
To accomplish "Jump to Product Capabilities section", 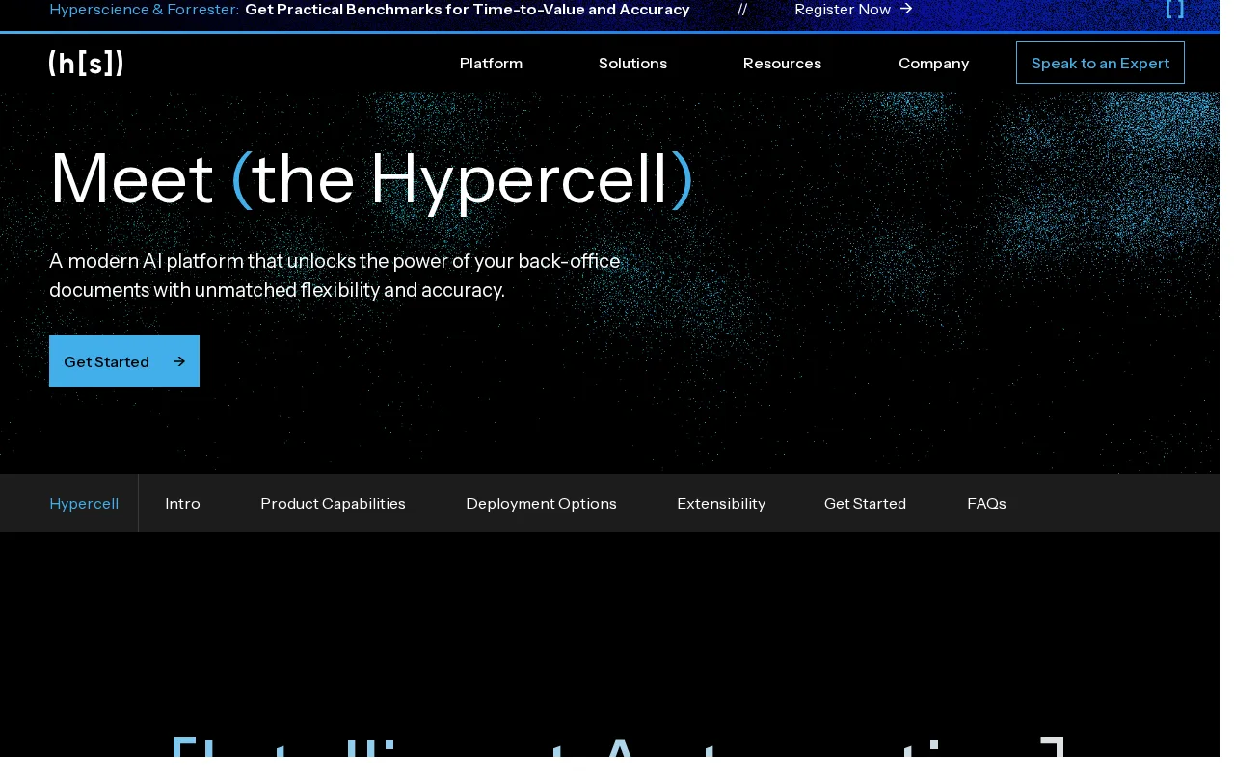I will click(333, 503).
